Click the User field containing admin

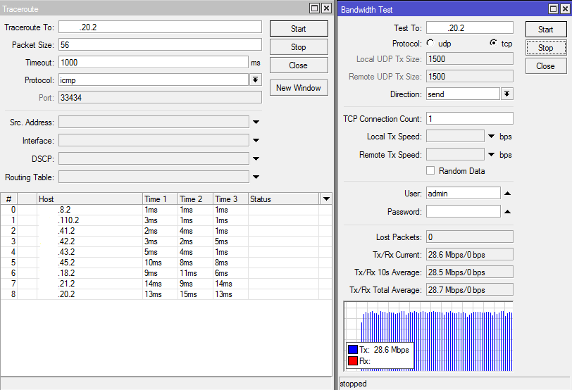click(464, 194)
